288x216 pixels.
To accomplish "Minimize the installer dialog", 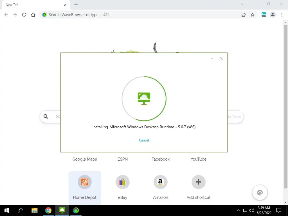I will (212, 58).
